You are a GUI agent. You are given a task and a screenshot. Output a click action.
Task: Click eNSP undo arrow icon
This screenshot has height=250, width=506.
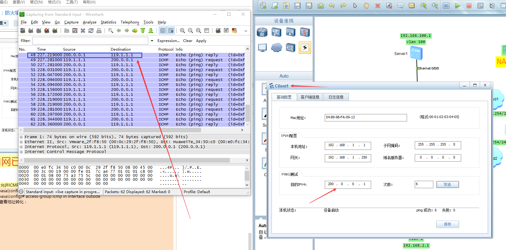pos(332,6)
